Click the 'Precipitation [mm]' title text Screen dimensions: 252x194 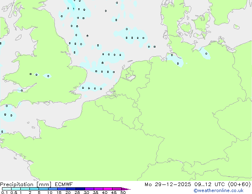[x=25, y=184]
